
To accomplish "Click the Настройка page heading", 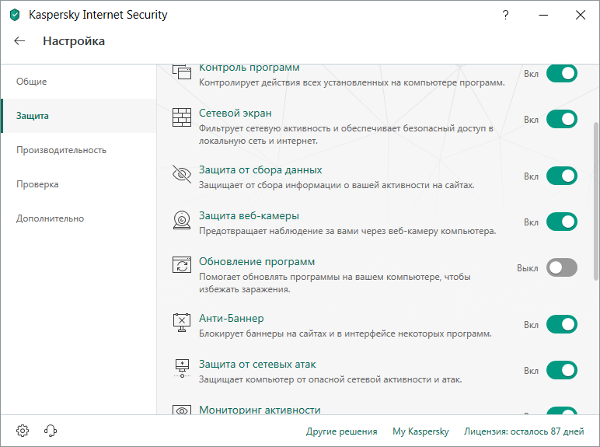I will tap(74, 41).
